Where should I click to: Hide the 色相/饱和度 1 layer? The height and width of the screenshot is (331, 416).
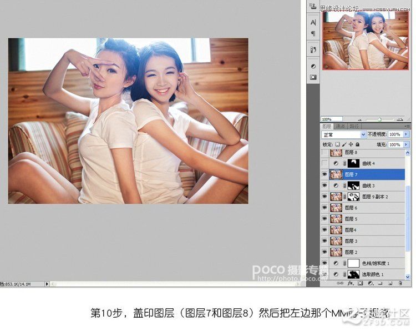pos(324,263)
